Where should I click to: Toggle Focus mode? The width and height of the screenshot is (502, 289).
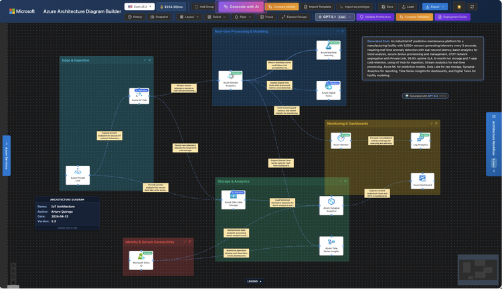266,17
